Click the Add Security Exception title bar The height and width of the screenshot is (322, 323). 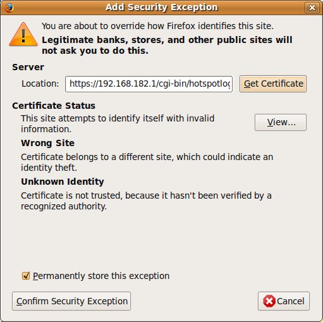(161, 8)
